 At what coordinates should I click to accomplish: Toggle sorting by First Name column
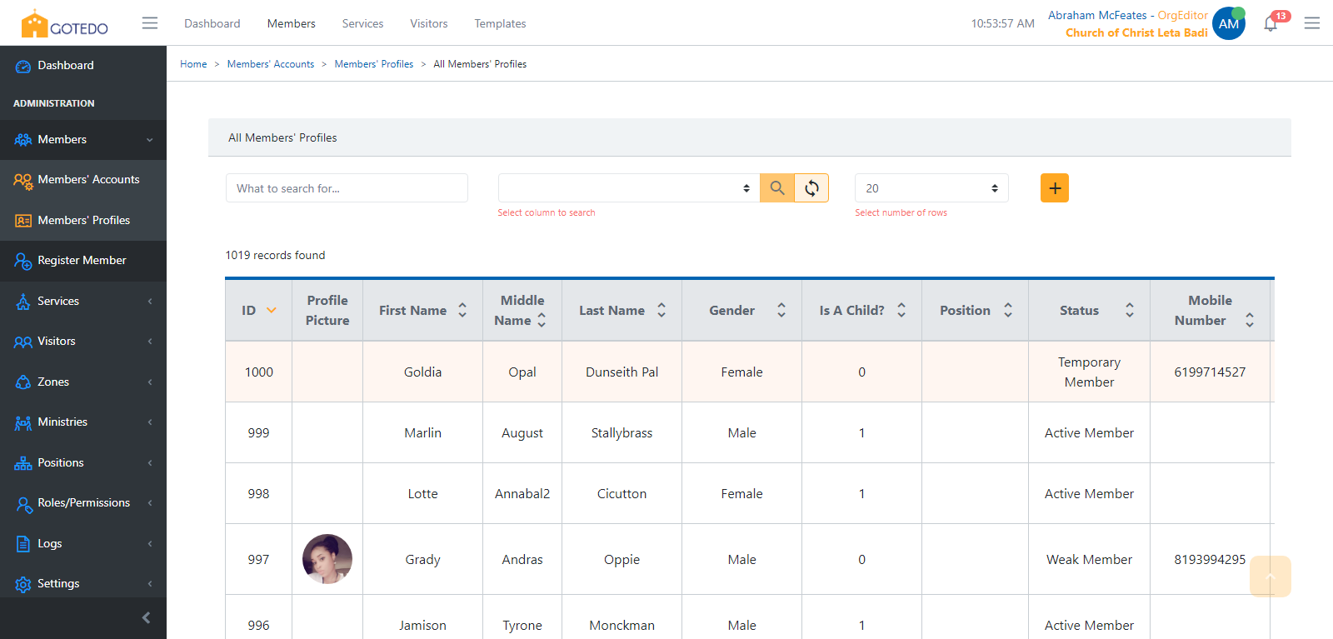point(462,310)
